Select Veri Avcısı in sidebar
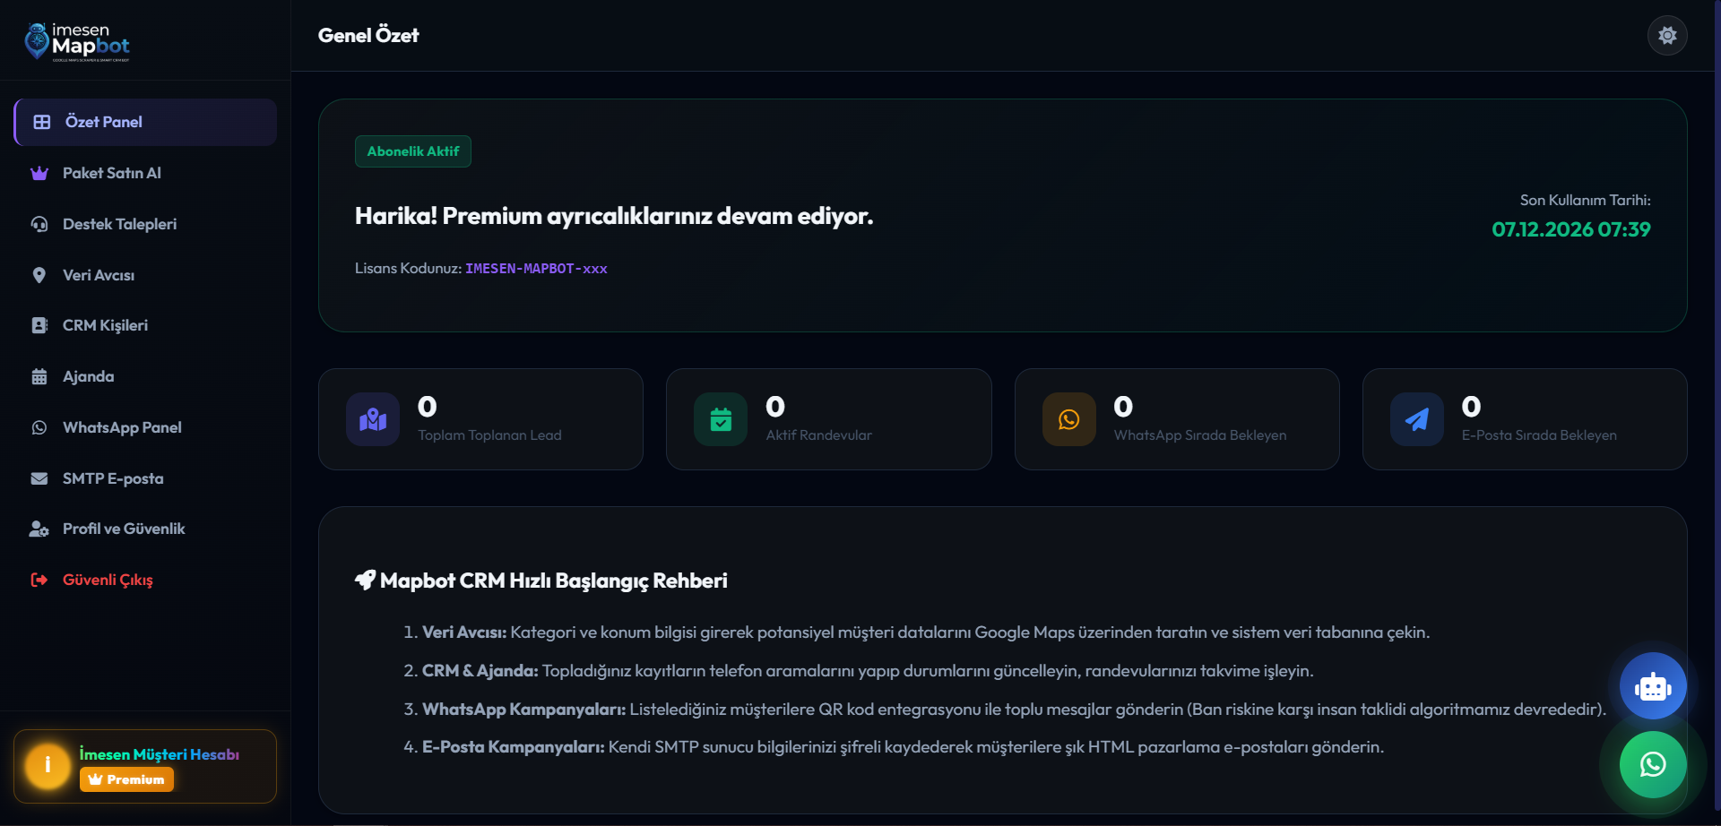The image size is (1721, 826). point(145,275)
